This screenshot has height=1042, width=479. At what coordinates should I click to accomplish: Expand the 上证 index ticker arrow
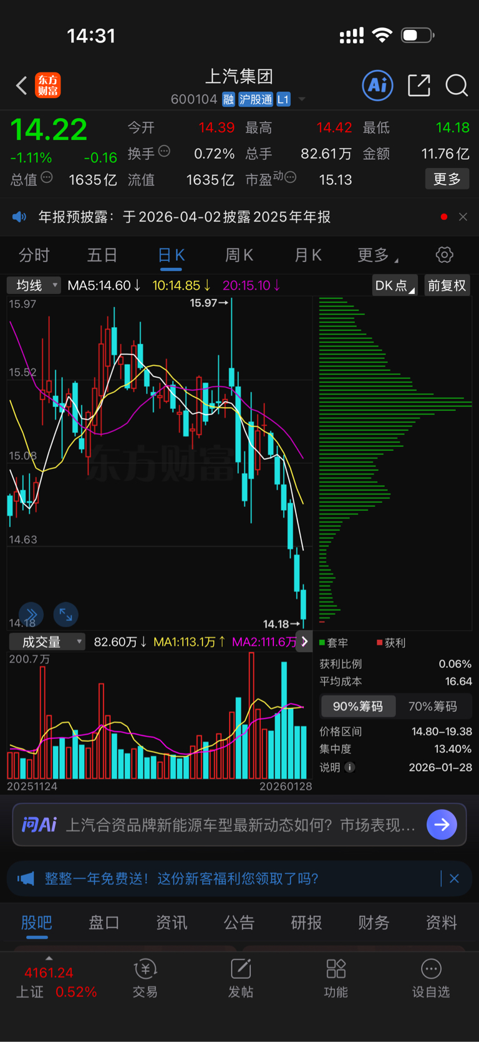tap(49, 958)
